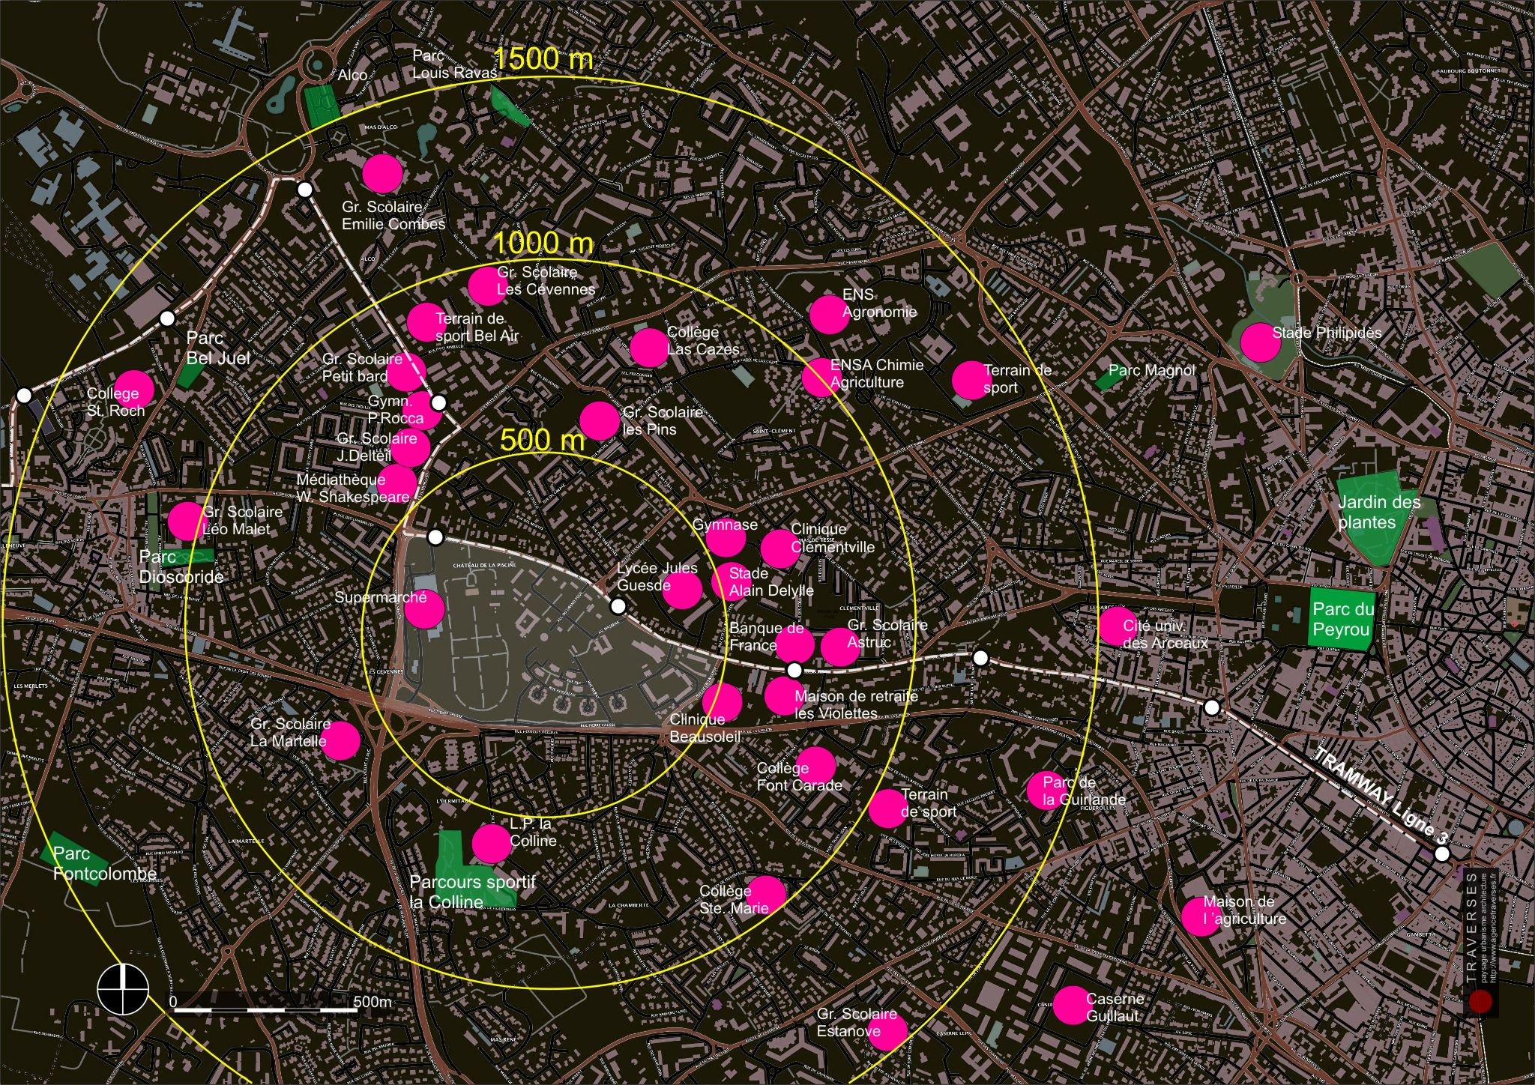The height and width of the screenshot is (1085, 1535).
Task: Select the Gr. Scolaire J.Delteil pink dot
Action: [410, 447]
